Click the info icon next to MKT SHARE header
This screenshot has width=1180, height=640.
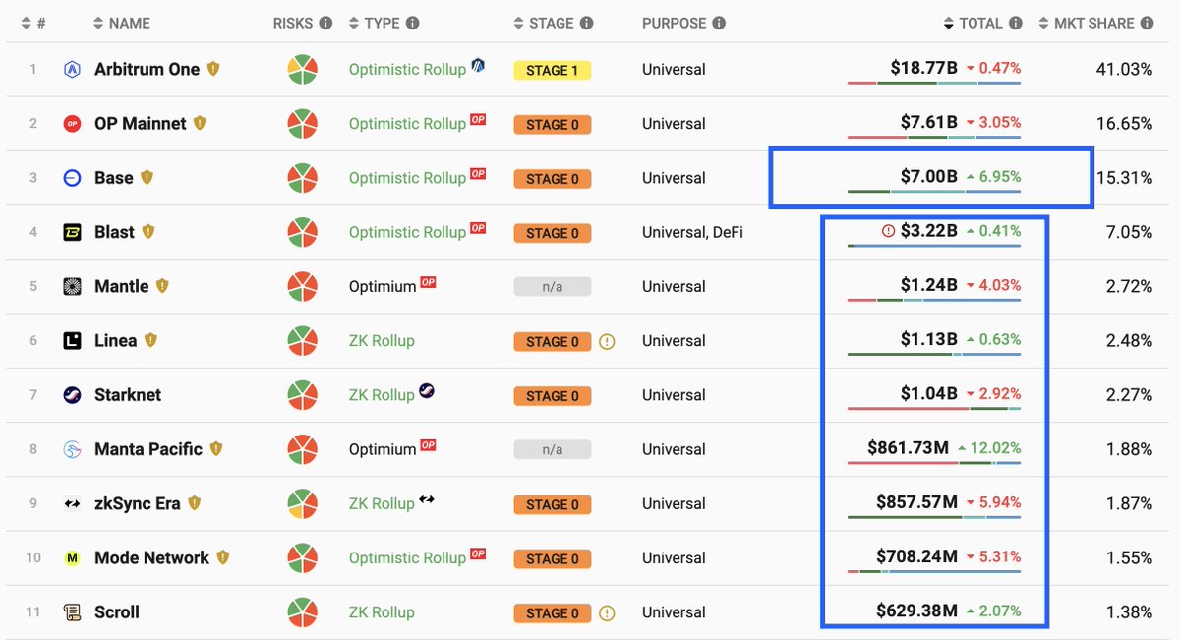pyautogui.click(x=1148, y=23)
